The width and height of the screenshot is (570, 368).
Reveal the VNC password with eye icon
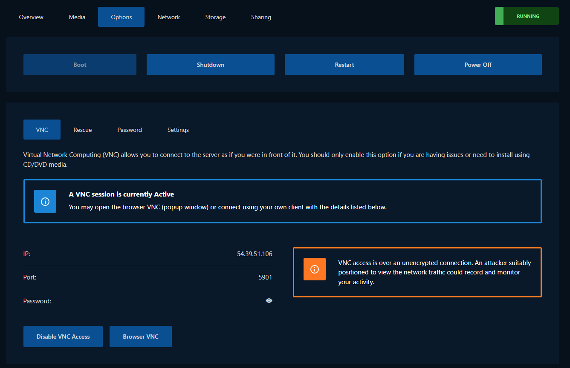click(x=269, y=301)
